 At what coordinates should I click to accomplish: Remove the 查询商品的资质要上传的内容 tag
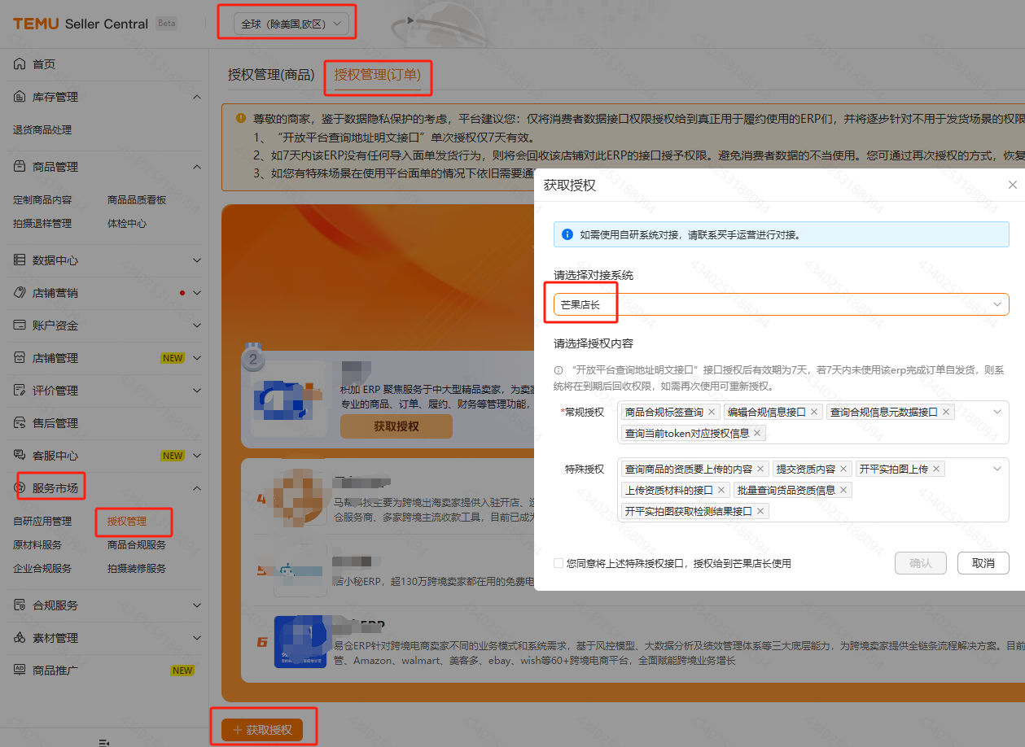(x=760, y=469)
